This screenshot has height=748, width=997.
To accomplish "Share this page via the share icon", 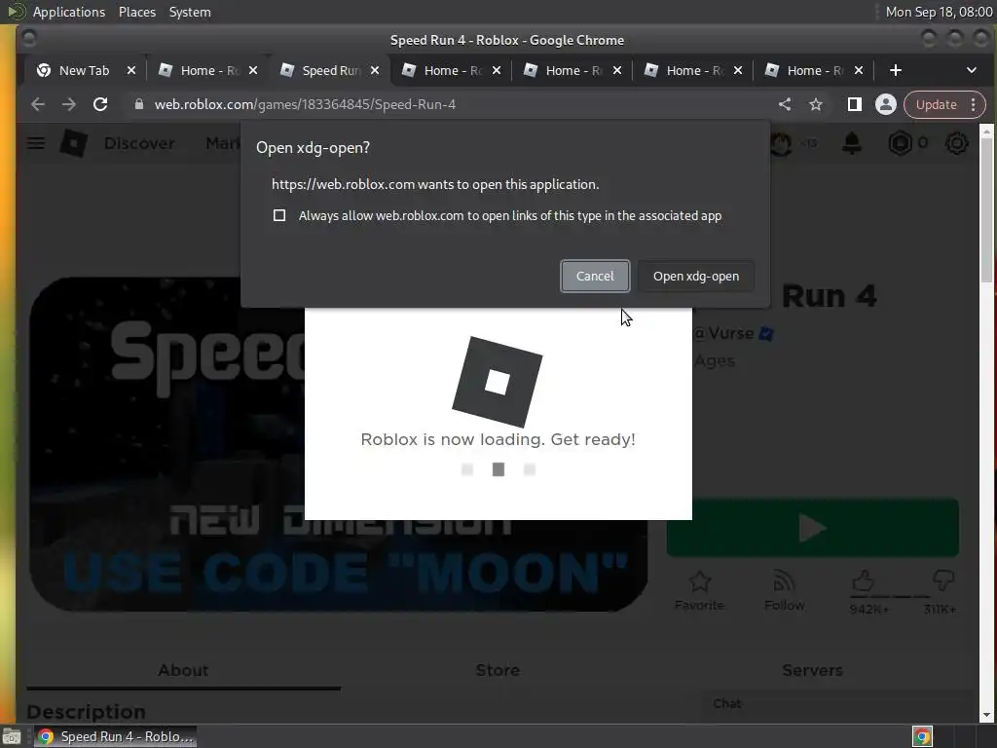I will click(785, 104).
